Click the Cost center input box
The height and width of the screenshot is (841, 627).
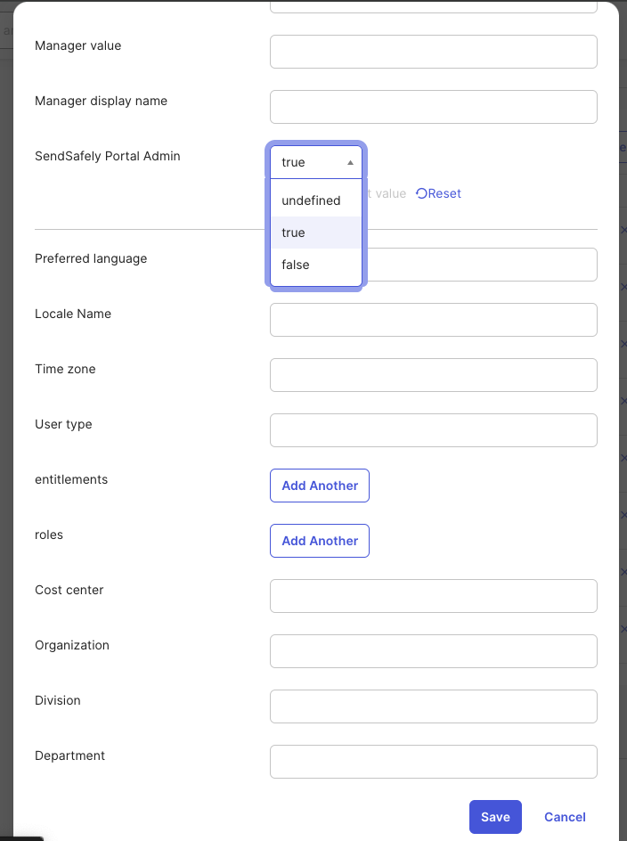[x=434, y=596]
